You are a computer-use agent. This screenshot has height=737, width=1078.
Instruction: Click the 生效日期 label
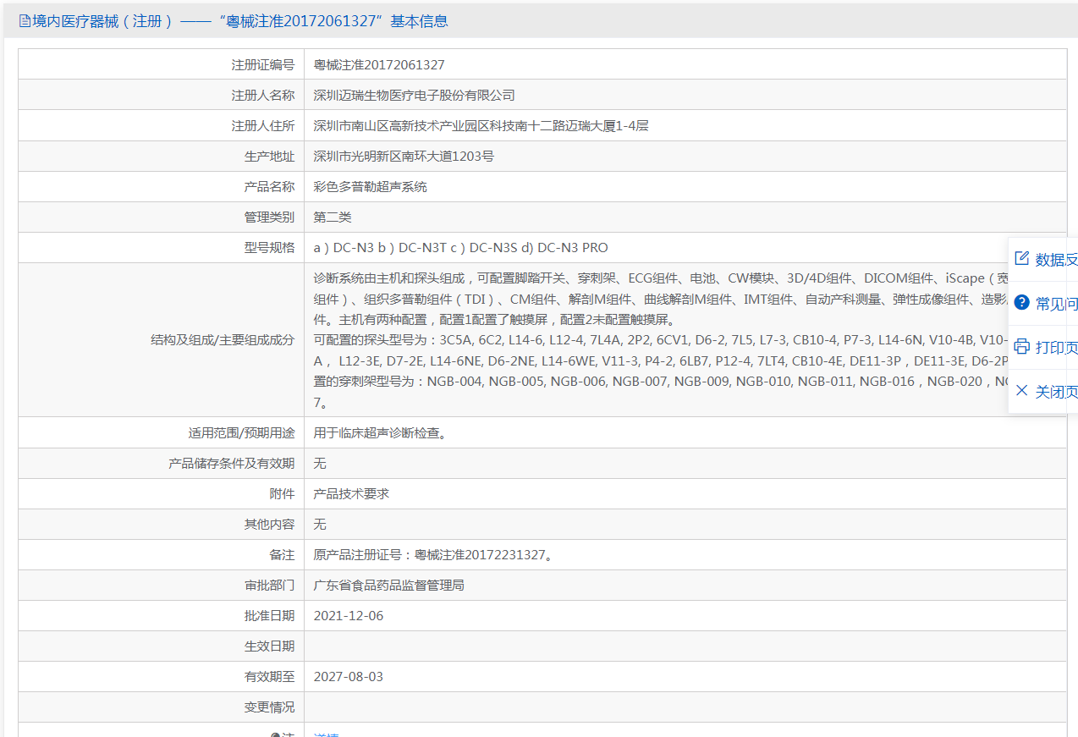[x=269, y=646]
